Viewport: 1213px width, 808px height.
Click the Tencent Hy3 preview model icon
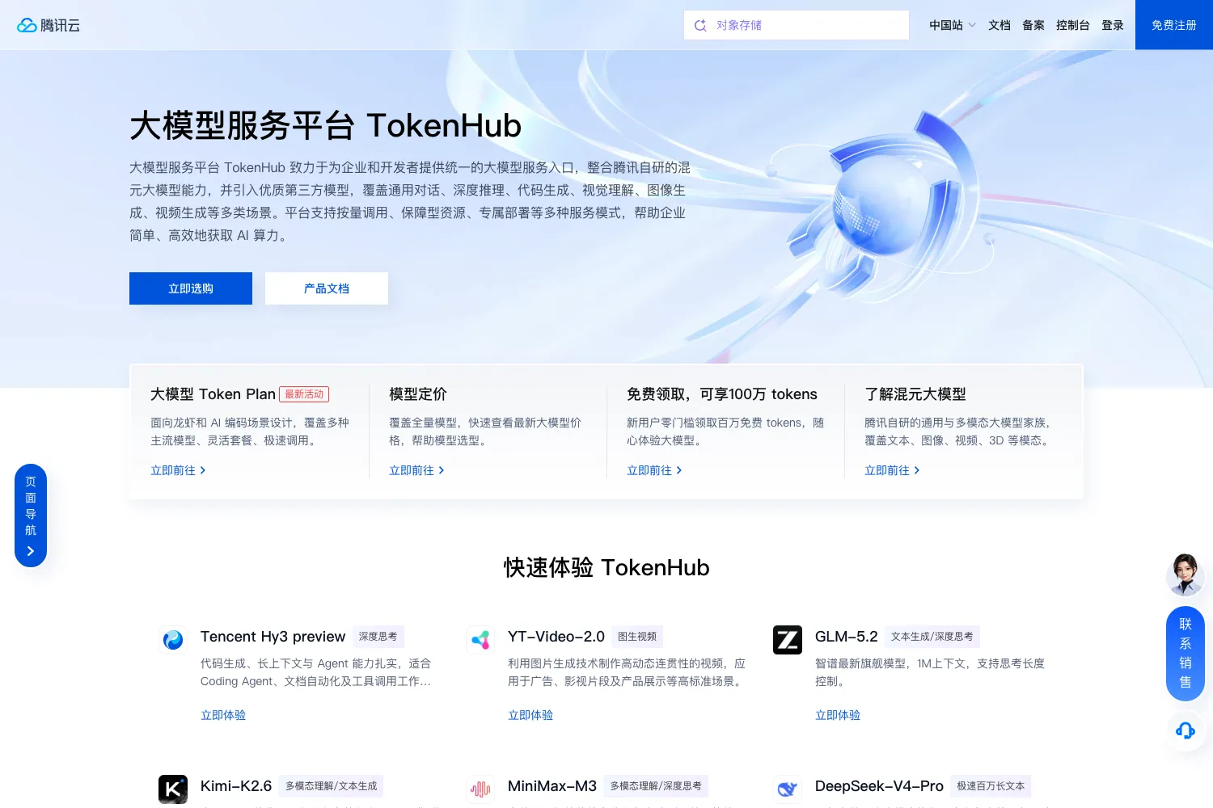pyautogui.click(x=173, y=640)
